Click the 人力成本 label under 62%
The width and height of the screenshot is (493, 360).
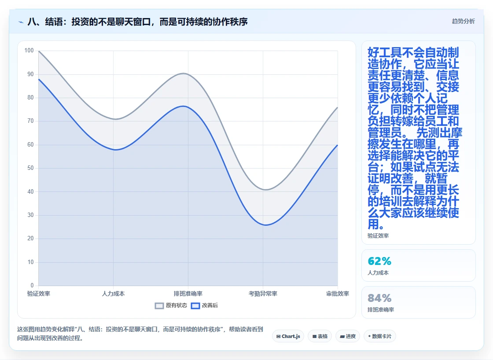tap(378, 272)
